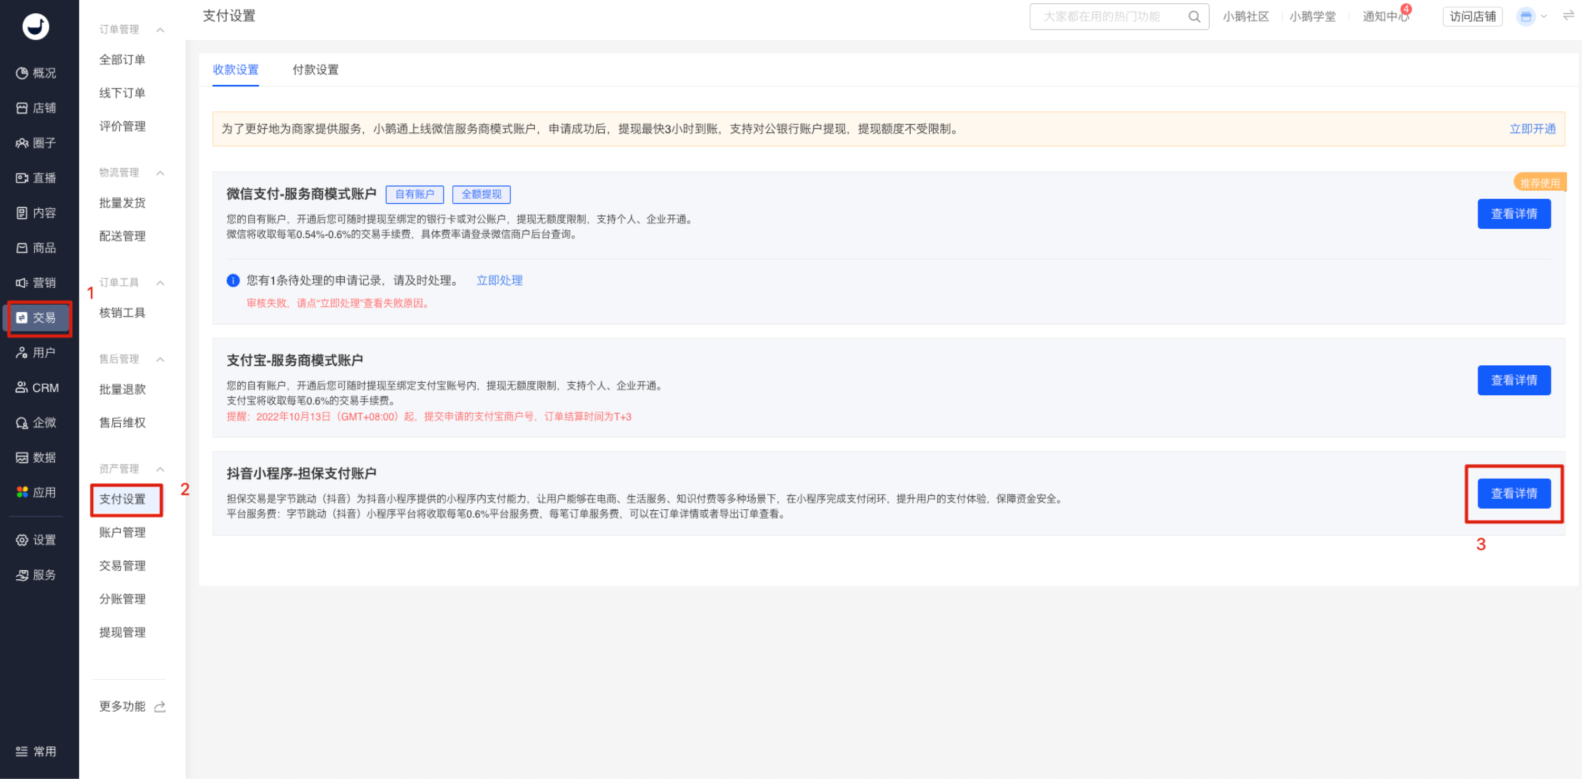Select 支付设置 in the submenu
Image resolution: width=1582 pixels, height=779 pixels.
click(x=122, y=499)
